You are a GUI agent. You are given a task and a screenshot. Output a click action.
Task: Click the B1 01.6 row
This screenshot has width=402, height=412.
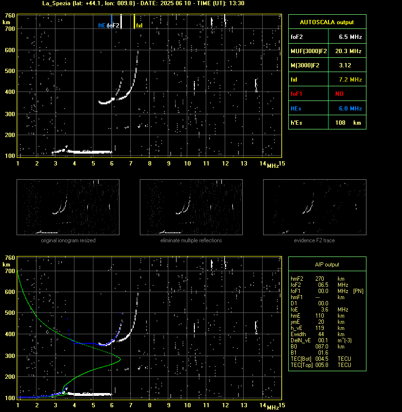[x=310, y=353]
